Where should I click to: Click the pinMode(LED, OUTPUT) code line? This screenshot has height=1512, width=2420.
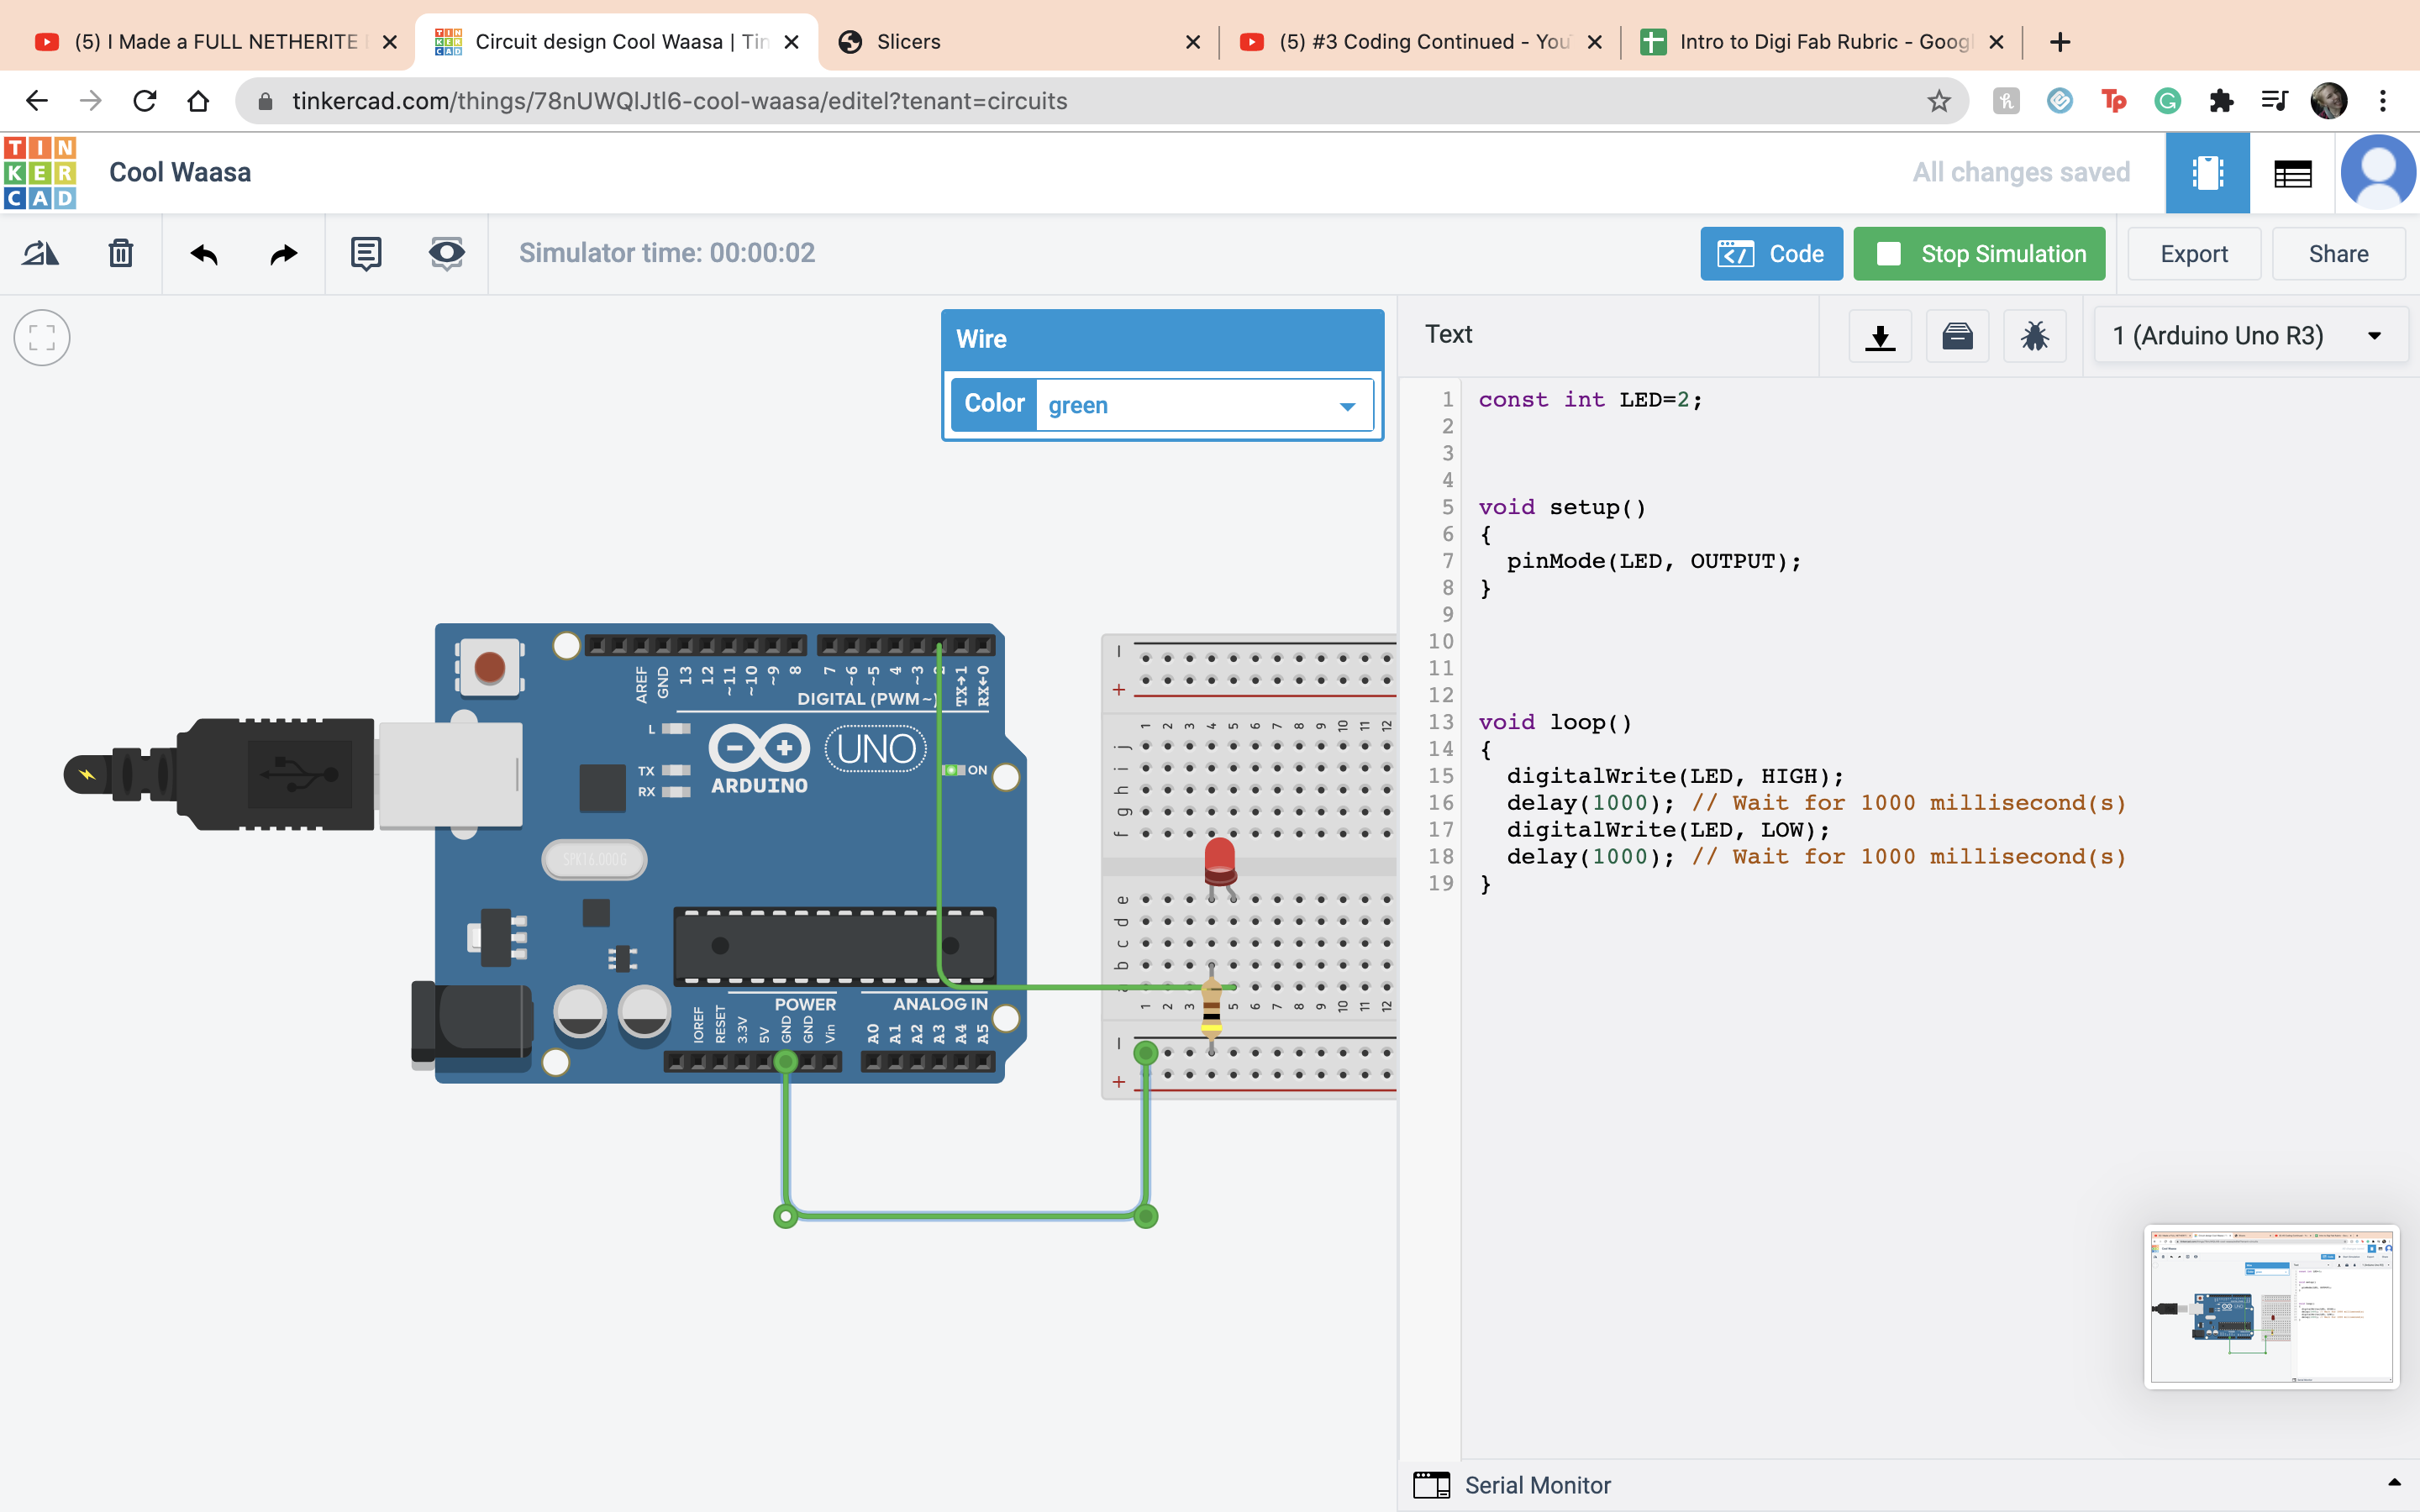[x=1653, y=561]
